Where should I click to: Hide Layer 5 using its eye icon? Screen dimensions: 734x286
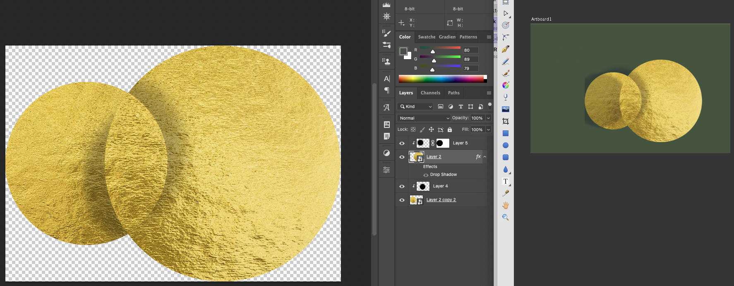[x=402, y=143]
